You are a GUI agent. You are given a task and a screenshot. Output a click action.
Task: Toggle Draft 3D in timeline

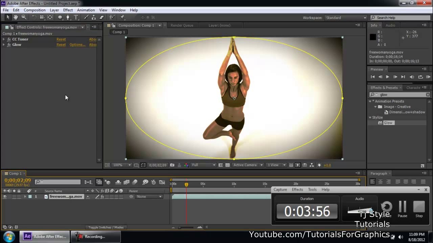pos(108,182)
